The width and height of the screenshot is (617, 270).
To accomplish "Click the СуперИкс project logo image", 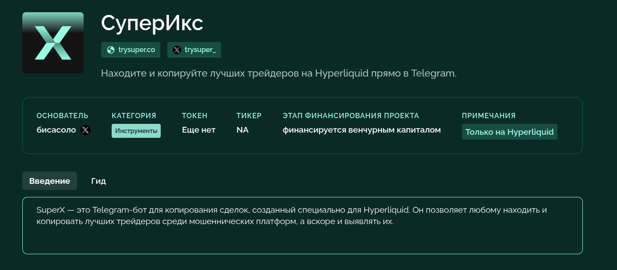I will [x=53, y=43].
